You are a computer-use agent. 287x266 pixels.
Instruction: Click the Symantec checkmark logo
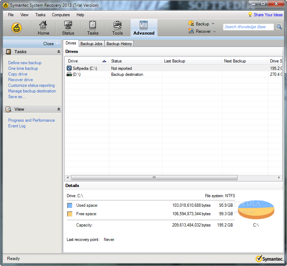pyautogui.click(x=259, y=259)
